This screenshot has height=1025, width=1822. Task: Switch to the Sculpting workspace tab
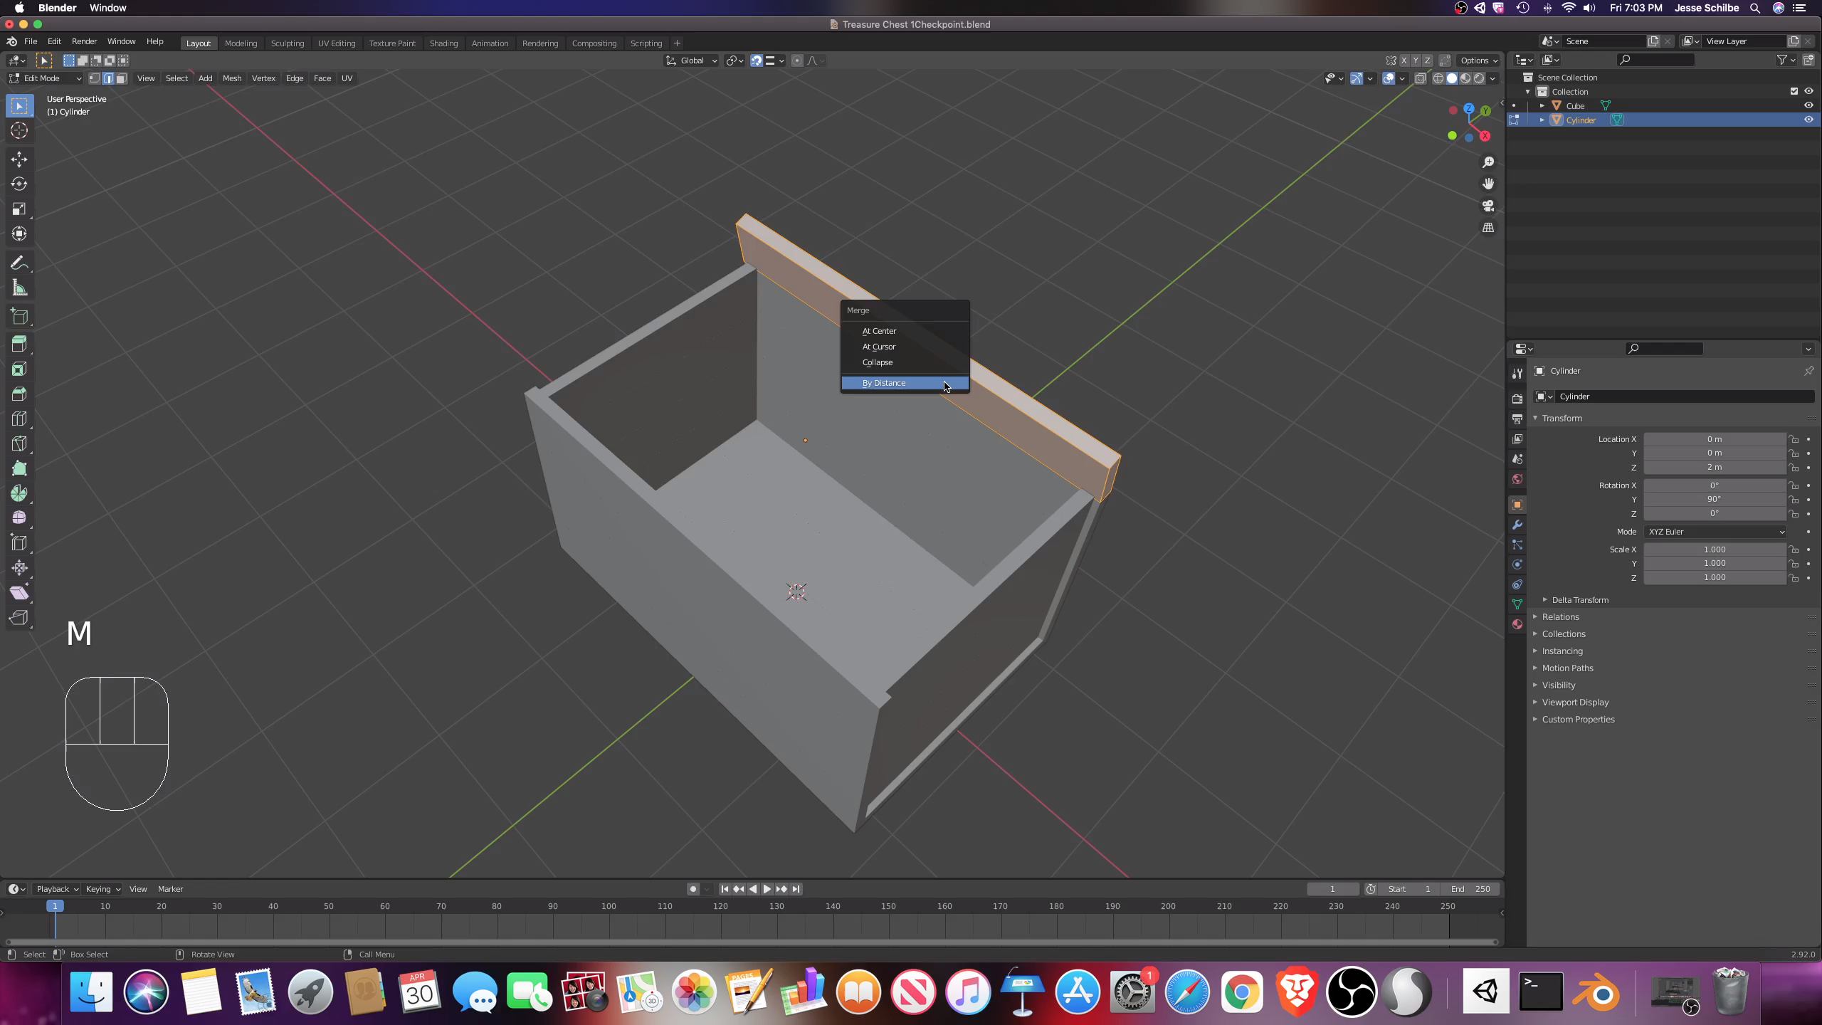pos(287,43)
